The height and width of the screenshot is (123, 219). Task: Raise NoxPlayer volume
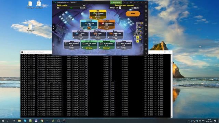coord(146,29)
